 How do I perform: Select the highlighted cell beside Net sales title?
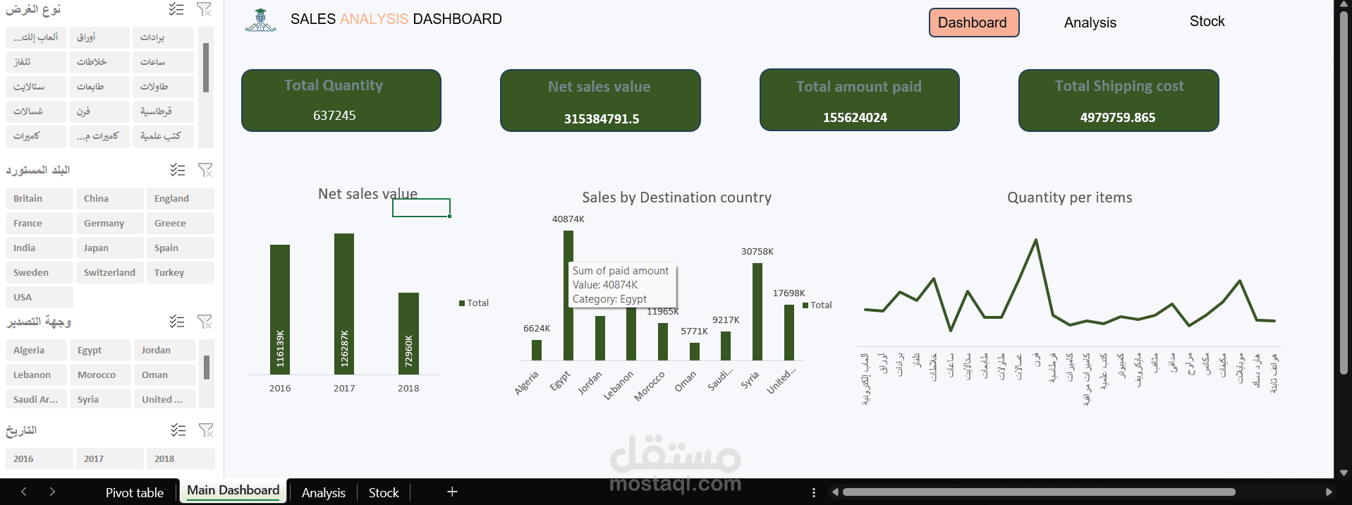pyautogui.click(x=421, y=207)
